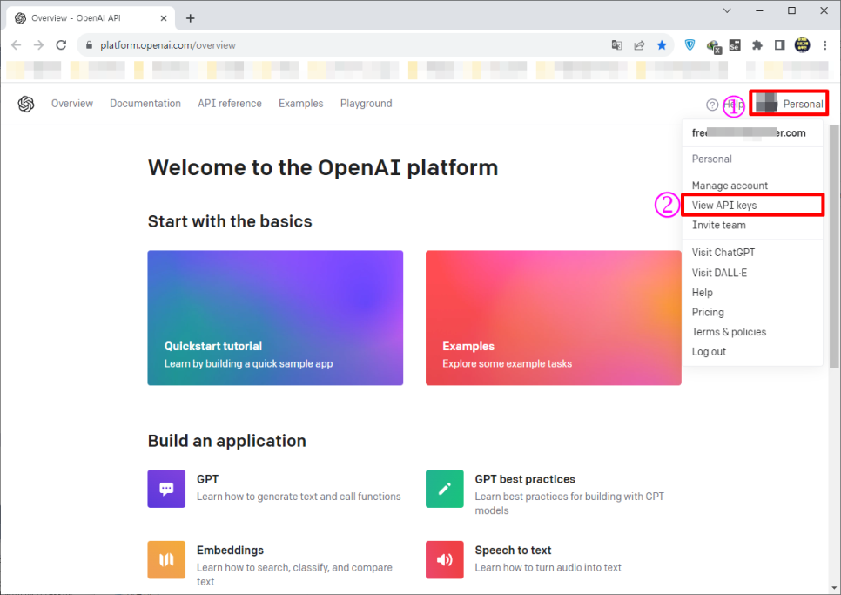Click the Embeddings orange icon

[x=166, y=559]
